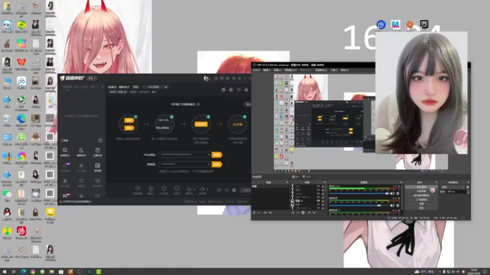The width and height of the screenshot is (490, 275).
Task: Expand speaker dropdown arrow in companion toolbar
Action: coord(208,189)
